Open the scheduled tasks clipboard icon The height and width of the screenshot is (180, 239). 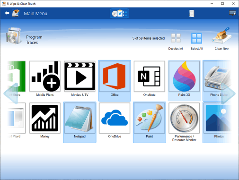click(119, 13)
